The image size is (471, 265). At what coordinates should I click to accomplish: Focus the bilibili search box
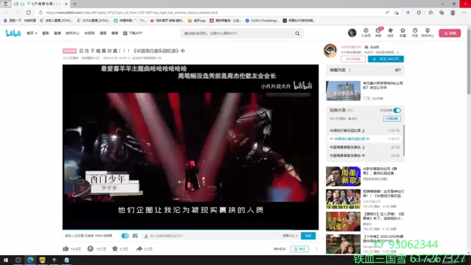click(237, 34)
